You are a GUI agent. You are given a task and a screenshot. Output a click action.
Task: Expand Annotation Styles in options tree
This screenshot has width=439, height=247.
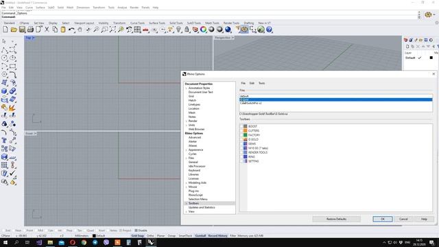187,88
